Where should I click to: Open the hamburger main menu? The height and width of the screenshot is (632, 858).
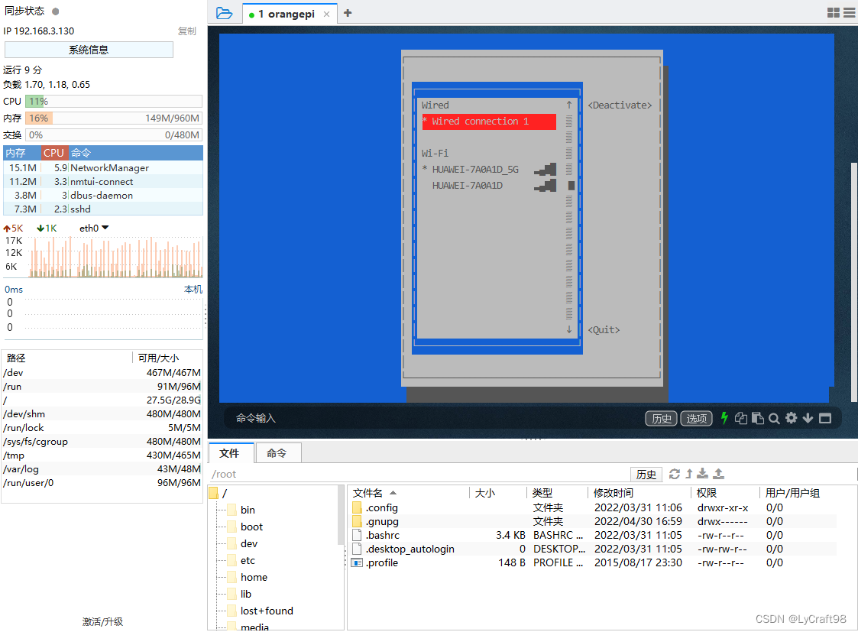[850, 12]
